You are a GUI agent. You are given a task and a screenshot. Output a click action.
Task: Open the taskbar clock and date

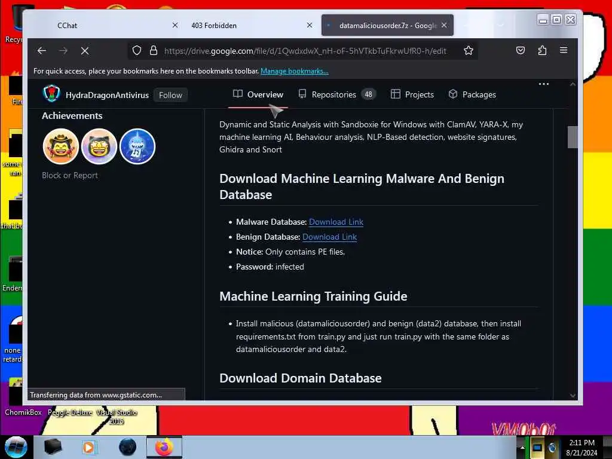pos(582,448)
